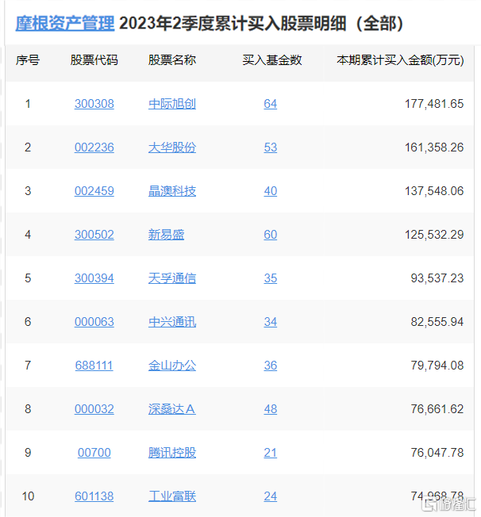Image resolution: width=481 pixels, height=517 pixels.
Task: Open stock name 中际旭创
Action: click(x=172, y=104)
